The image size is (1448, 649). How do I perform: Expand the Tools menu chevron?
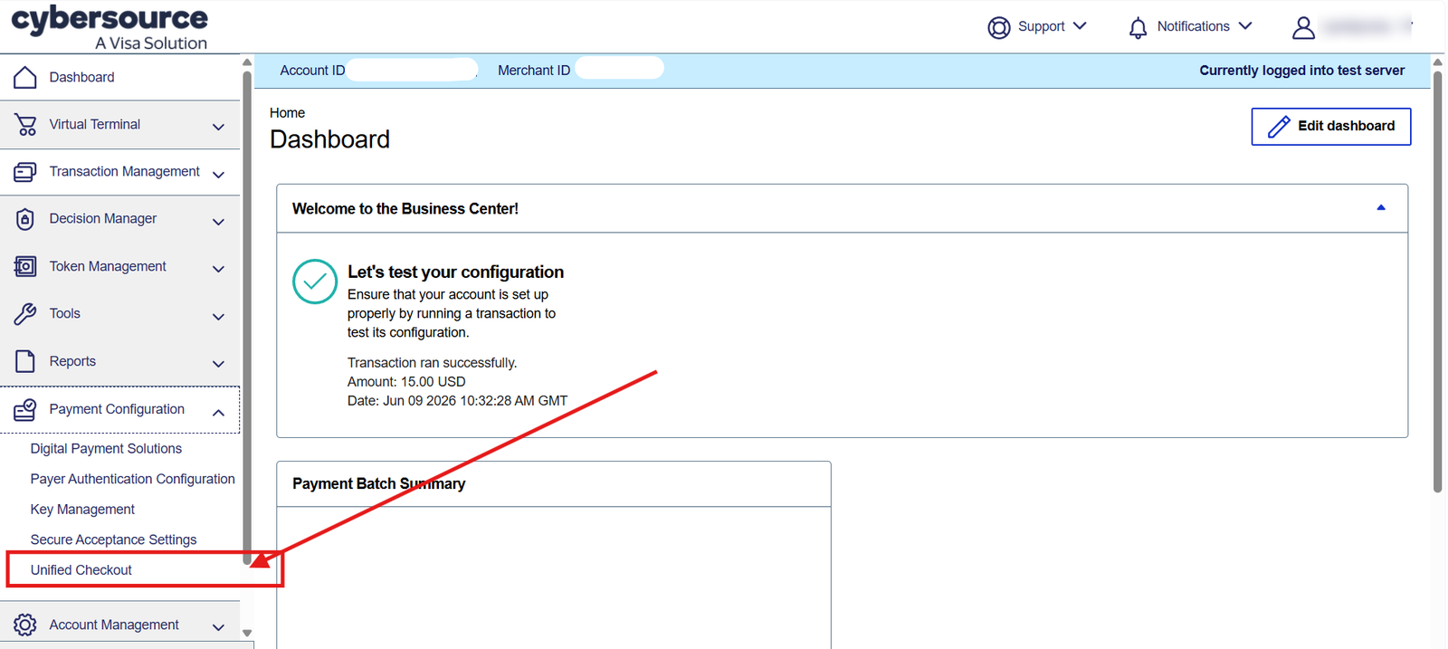[x=218, y=317]
